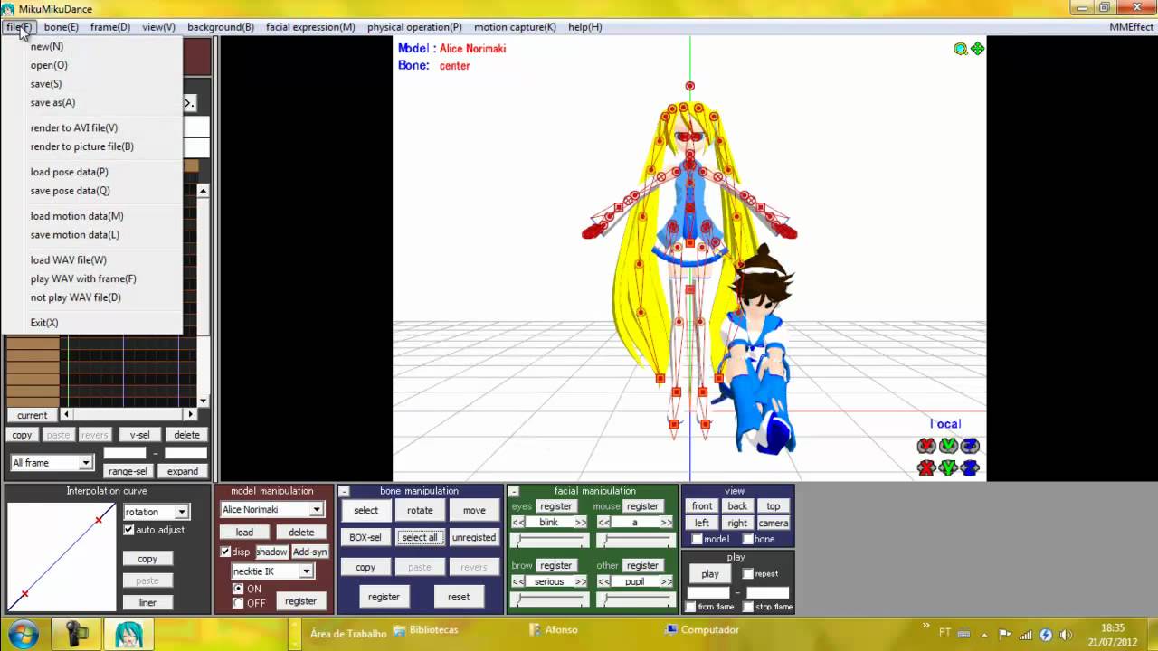Click previous other morph arrow beside pupil
This screenshot has height=651, width=1158.
pyautogui.click(x=604, y=581)
